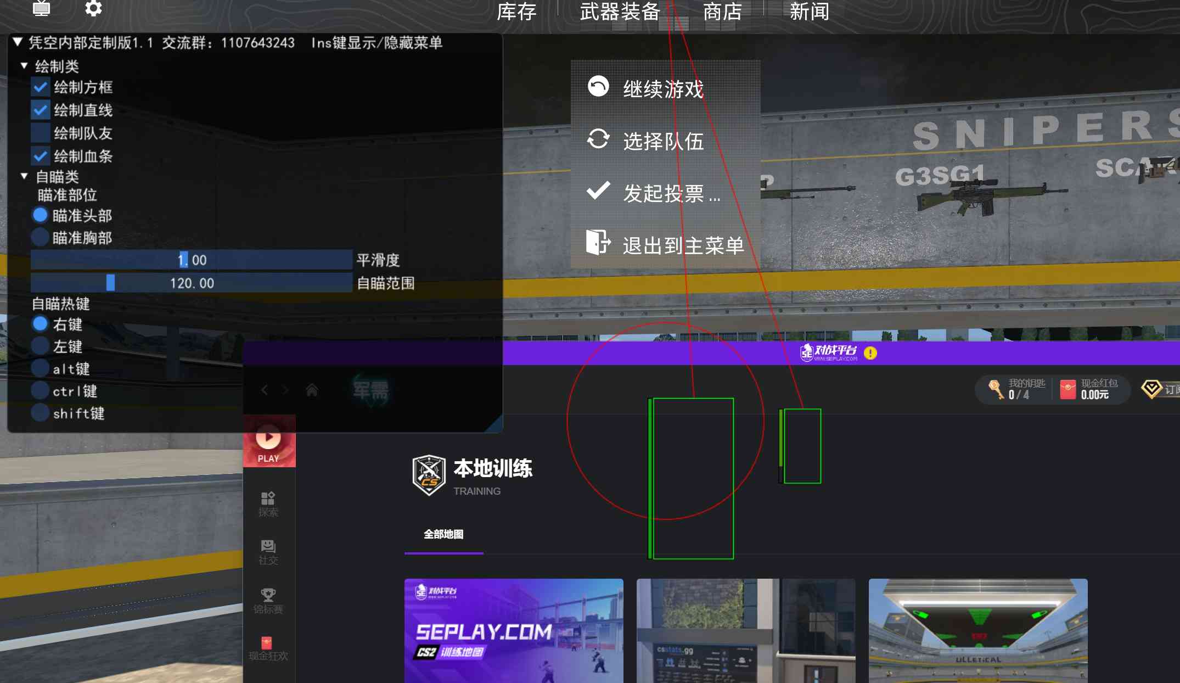This screenshot has height=683, width=1180.
Task: Click the 0 / 4 key count
Action: (1019, 395)
